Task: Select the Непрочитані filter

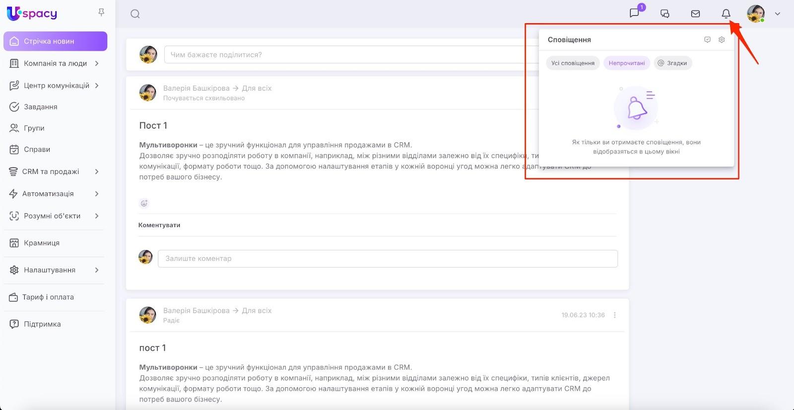Action: pyautogui.click(x=627, y=63)
